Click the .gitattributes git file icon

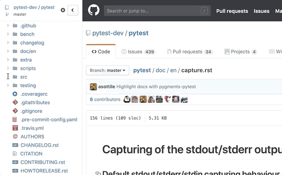tap(15, 102)
